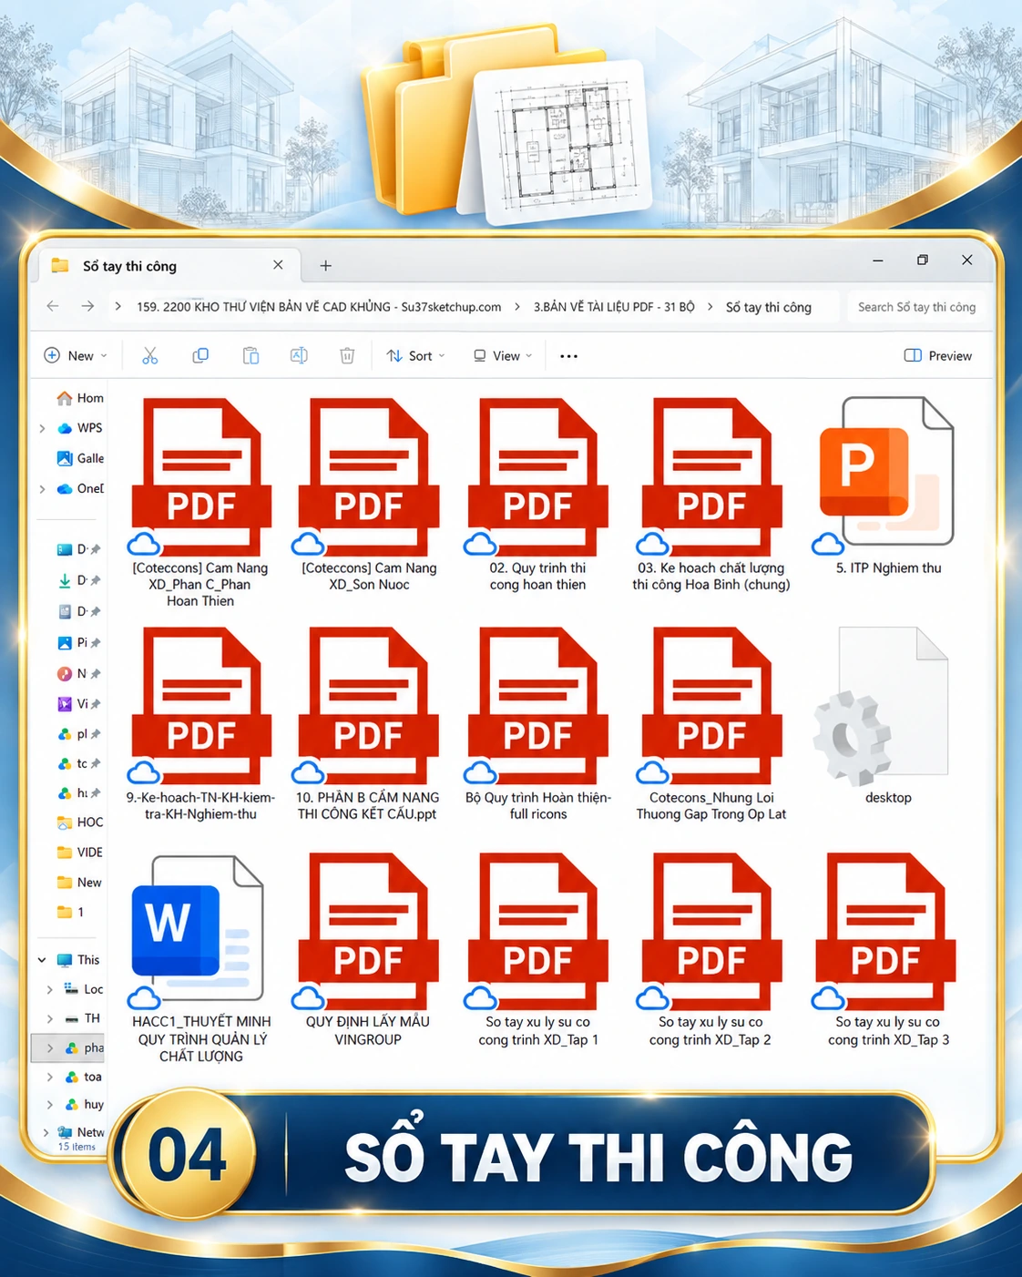Viewport: 1022px width, 1277px height.
Task: Expand the huy drive tree node
Action: (49, 1105)
